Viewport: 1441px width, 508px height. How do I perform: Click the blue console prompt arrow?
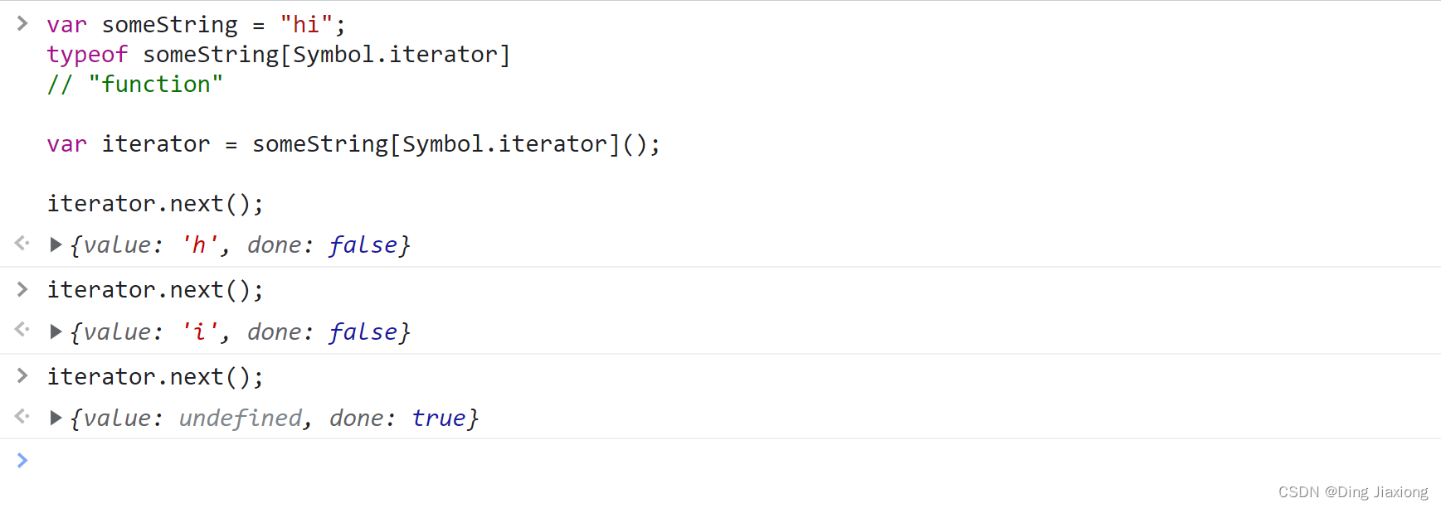pos(22,461)
